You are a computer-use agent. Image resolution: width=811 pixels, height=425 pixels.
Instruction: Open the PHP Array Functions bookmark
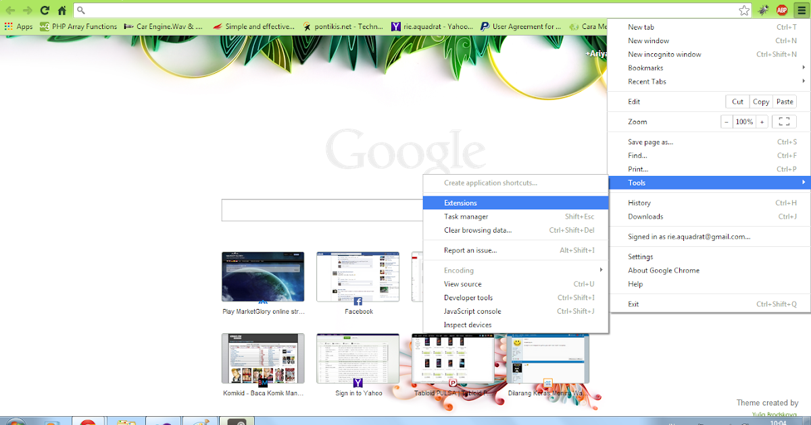click(x=78, y=26)
